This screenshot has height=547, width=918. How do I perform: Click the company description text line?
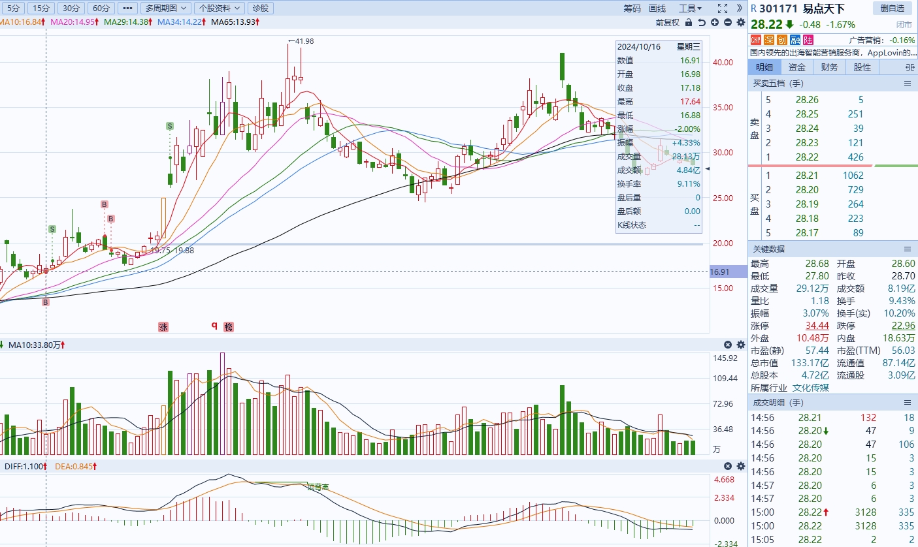[833, 53]
